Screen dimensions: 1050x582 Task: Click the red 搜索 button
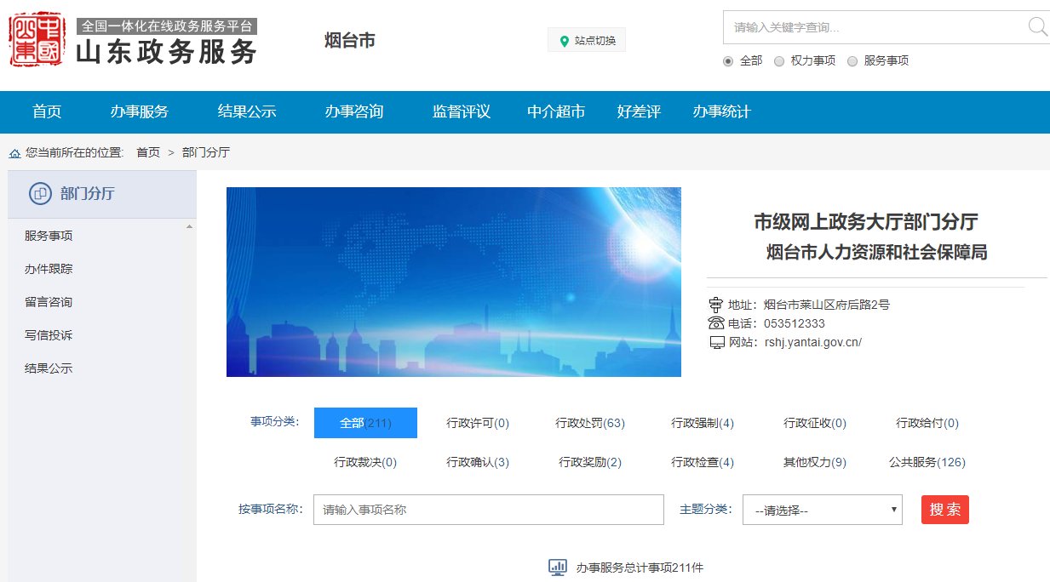[944, 510]
